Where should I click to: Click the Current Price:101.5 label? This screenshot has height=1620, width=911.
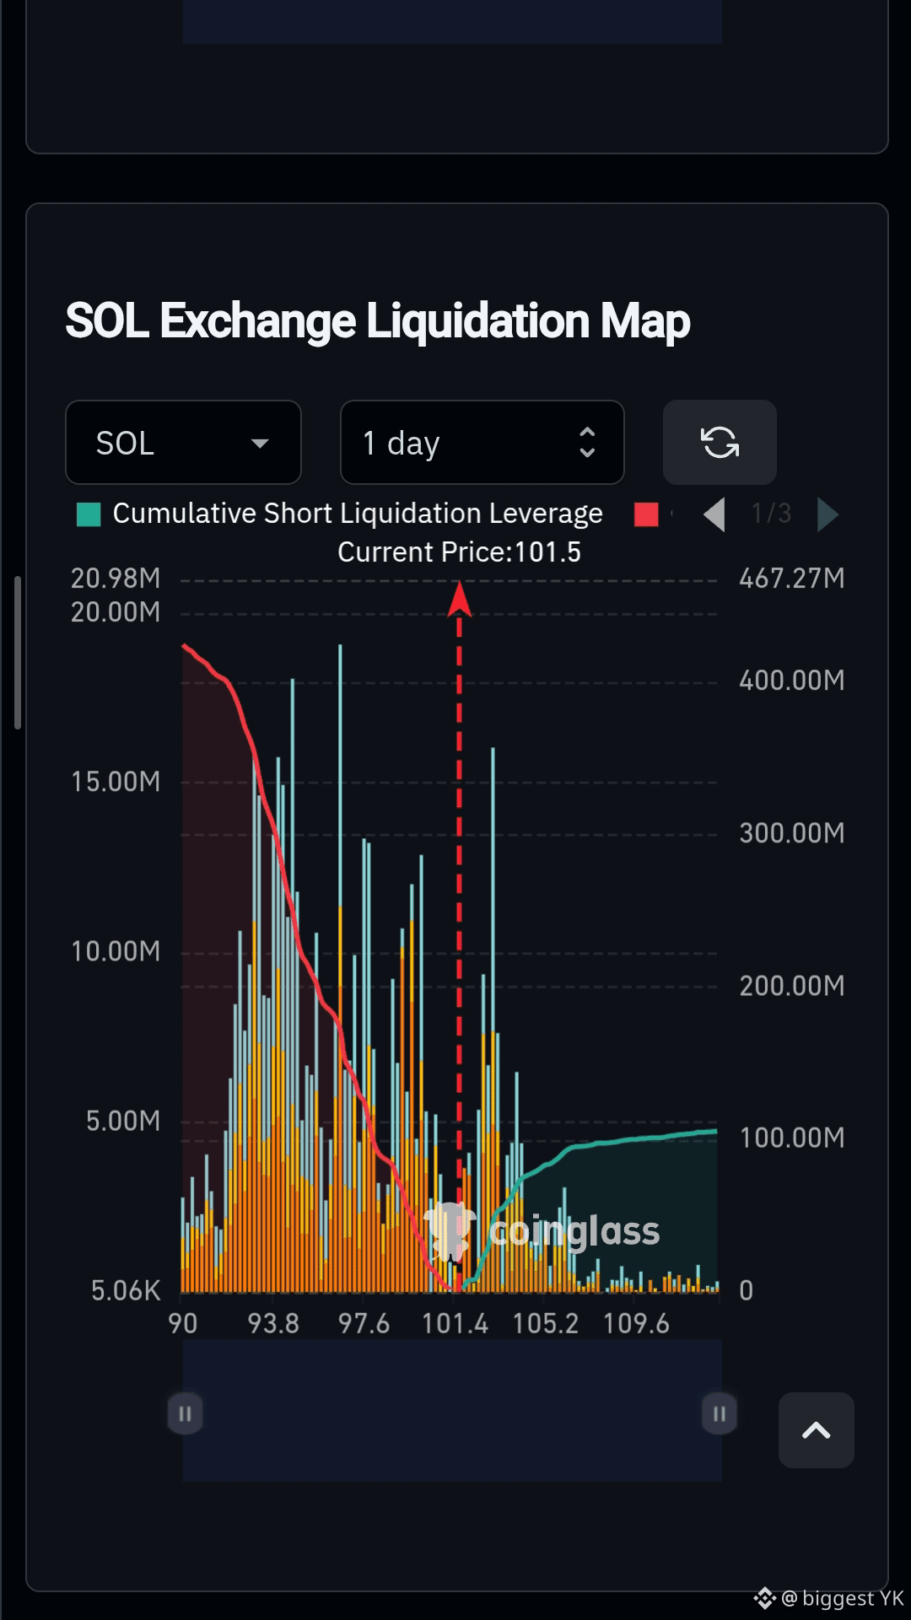pos(459,552)
